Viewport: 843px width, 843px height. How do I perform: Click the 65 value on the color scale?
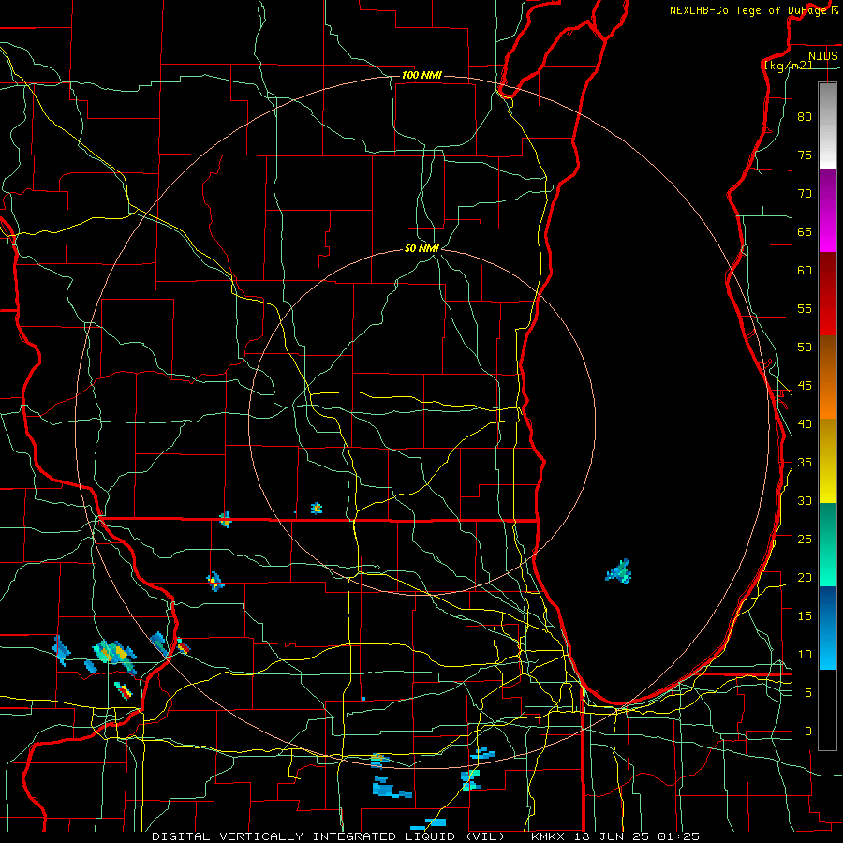[805, 232]
